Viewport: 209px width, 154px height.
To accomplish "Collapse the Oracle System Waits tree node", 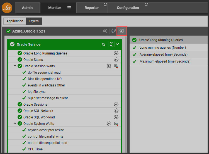I will coord(15,123).
